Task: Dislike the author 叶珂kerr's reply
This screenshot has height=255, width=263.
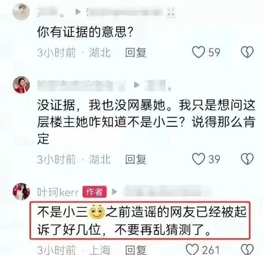Action: tap(247, 250)
